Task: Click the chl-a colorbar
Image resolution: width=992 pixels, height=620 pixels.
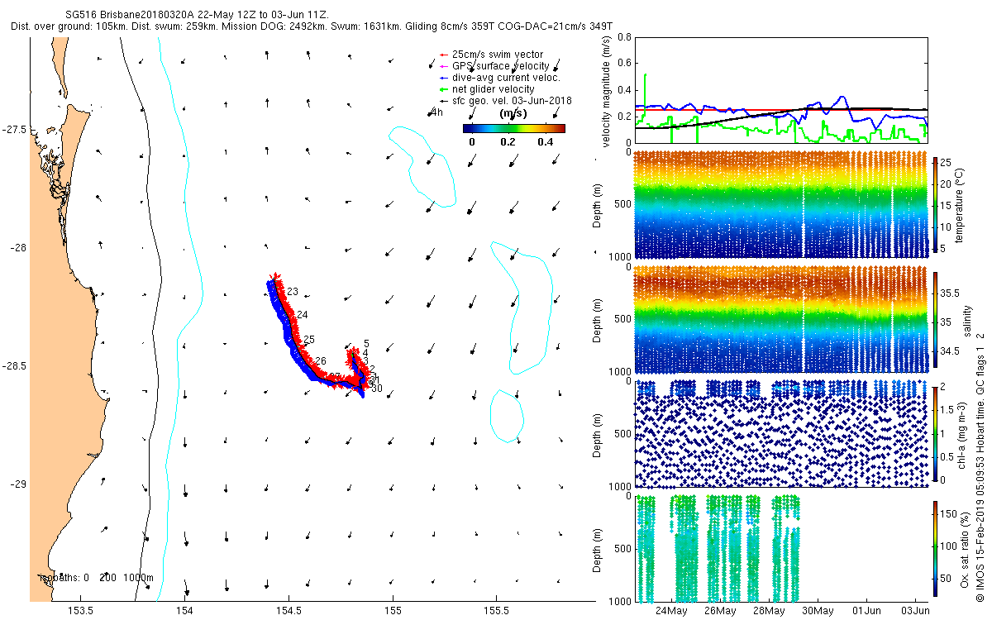Action: coord(935,432)
